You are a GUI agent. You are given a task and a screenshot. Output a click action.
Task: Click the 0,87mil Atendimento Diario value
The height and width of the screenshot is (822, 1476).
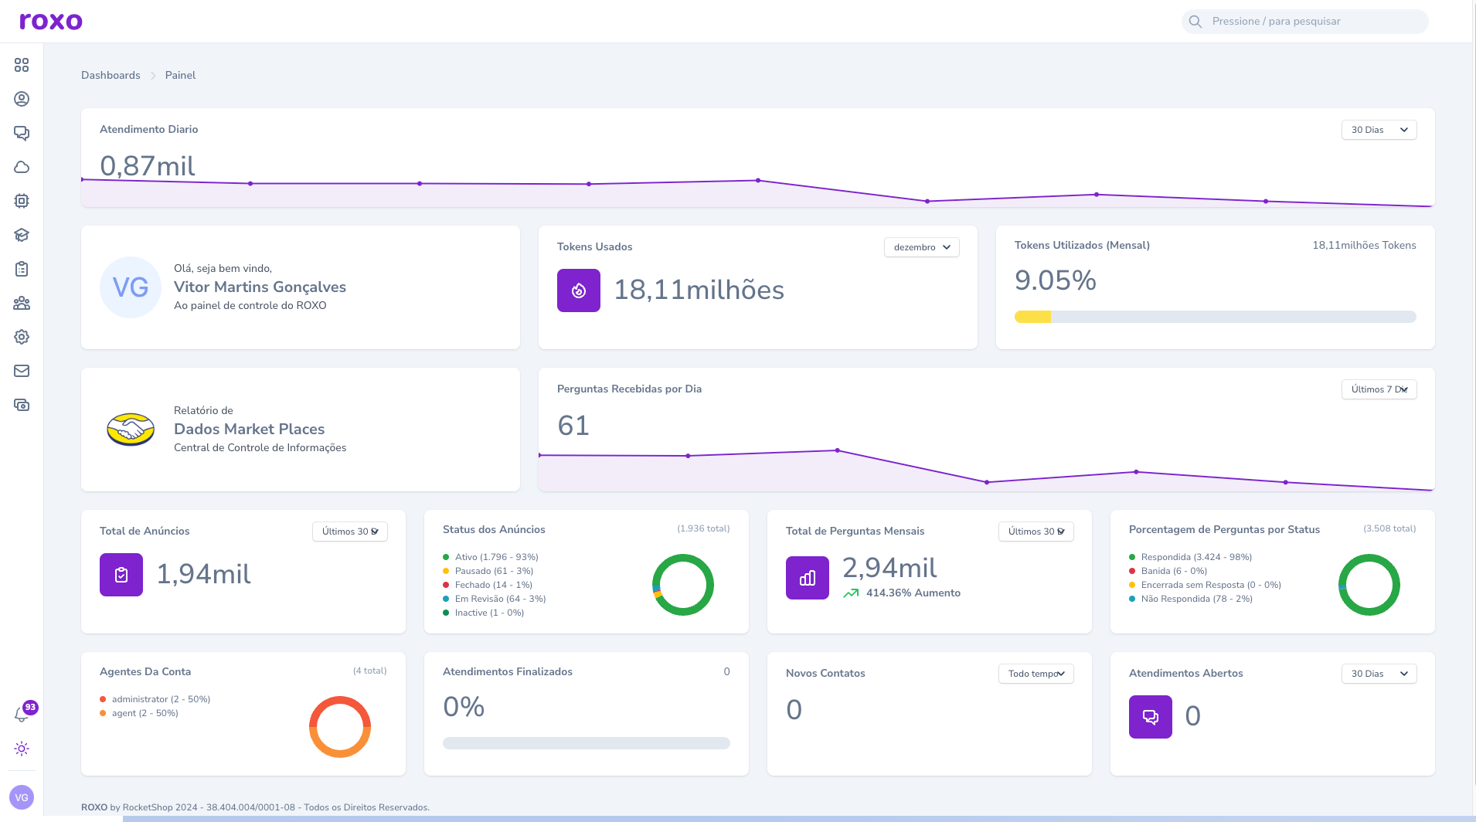click(148, 165)
